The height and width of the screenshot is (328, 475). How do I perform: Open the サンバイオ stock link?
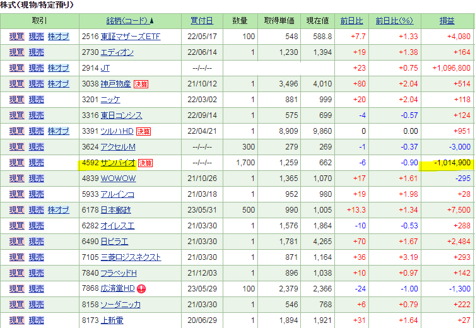pyautogui.click(x=118, y=163)
